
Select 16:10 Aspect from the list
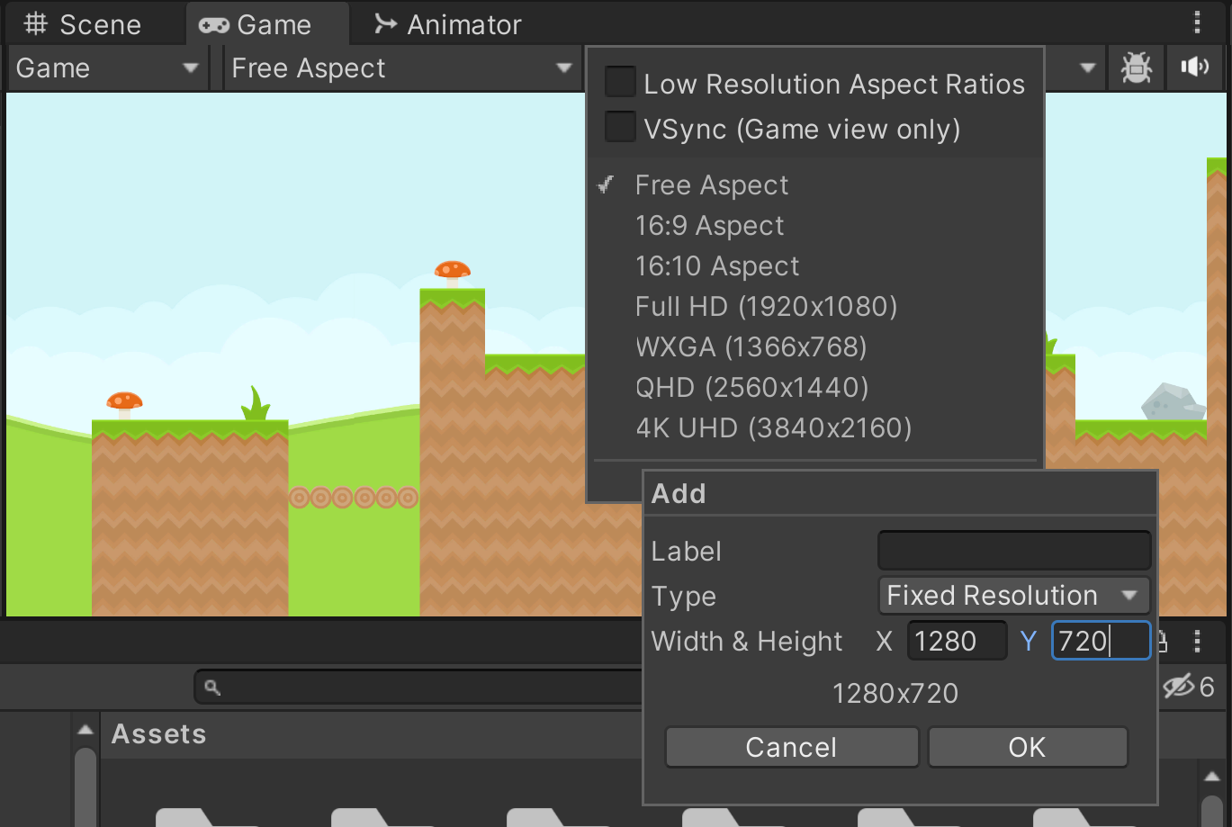[717, 266]
